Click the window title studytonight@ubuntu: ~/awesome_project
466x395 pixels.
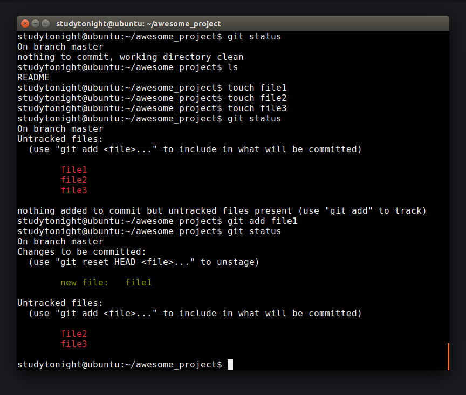click(138, 24)
